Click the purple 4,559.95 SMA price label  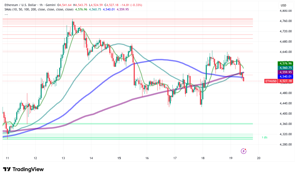click(285, 72)
